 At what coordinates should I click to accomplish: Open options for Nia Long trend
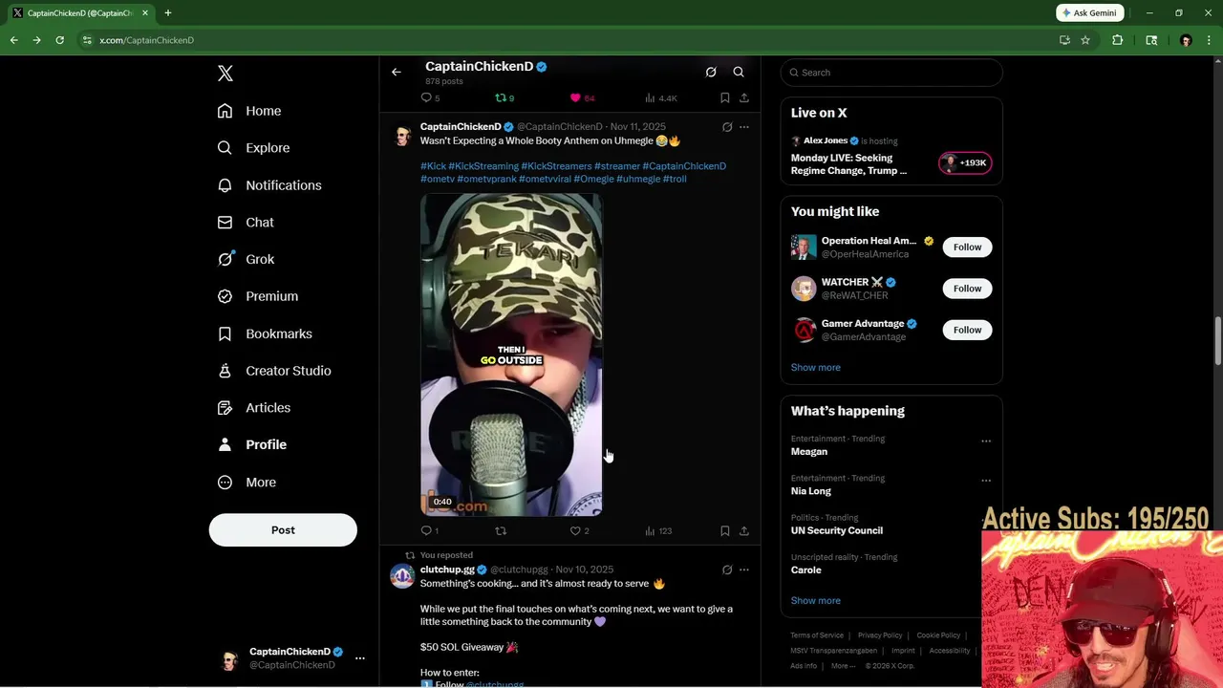click(986, 481)
